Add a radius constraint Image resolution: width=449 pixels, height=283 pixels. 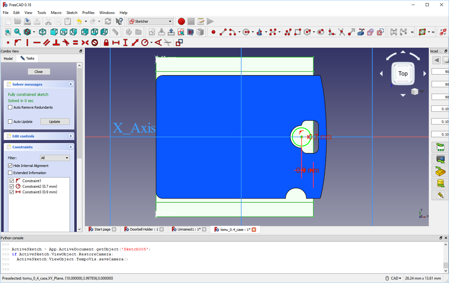(x=145, y=43)
